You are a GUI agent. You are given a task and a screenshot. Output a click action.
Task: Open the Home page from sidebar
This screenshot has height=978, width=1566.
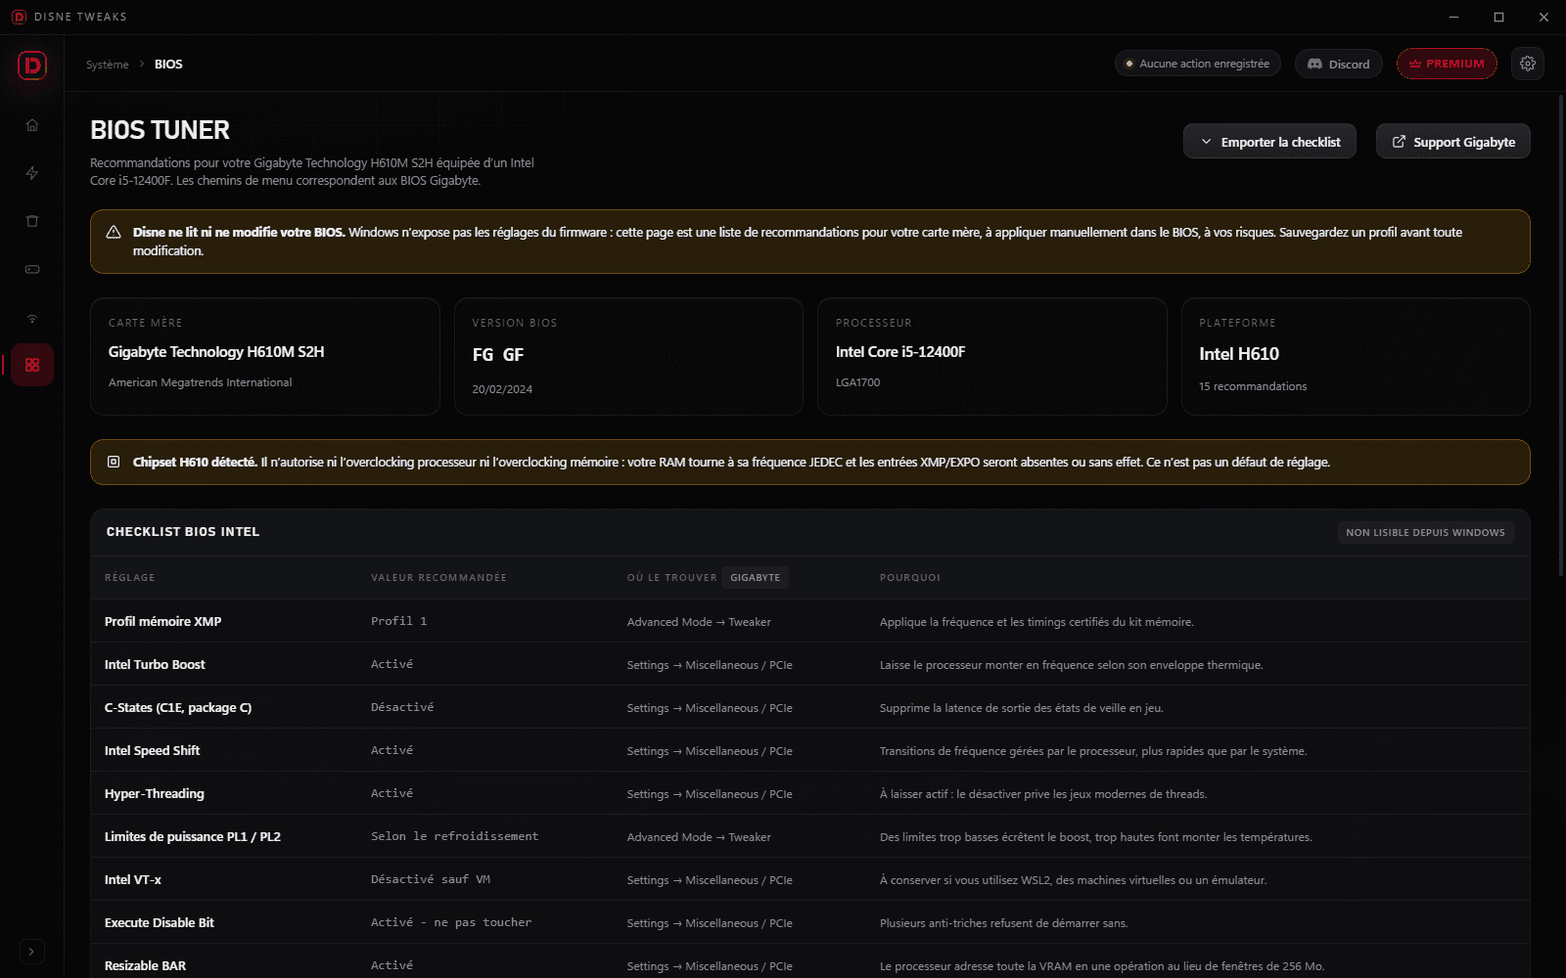click(32, 125)
